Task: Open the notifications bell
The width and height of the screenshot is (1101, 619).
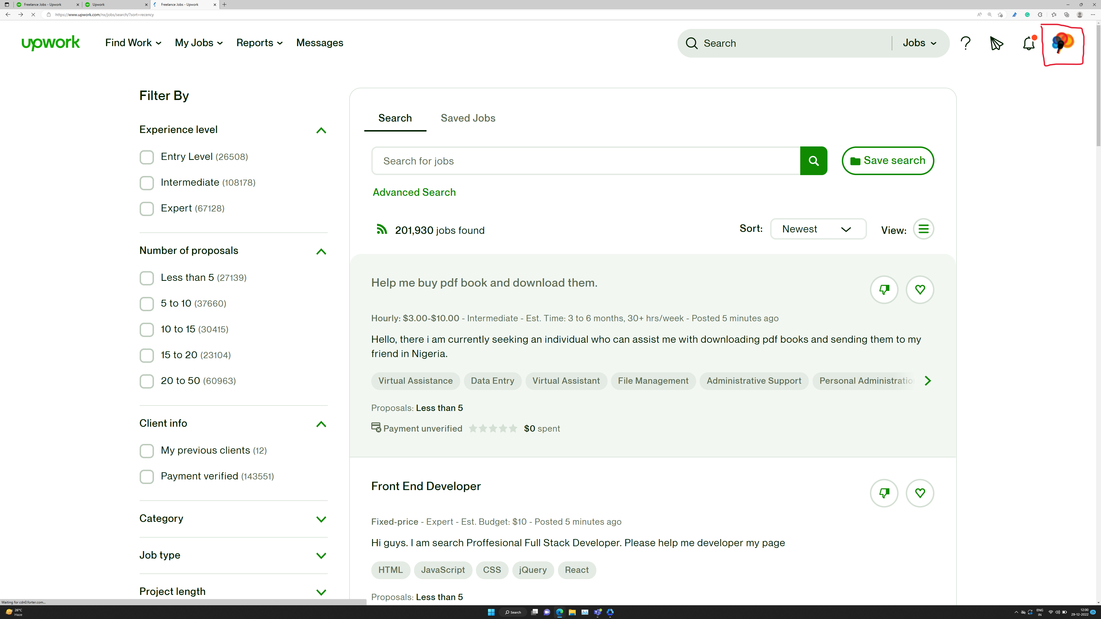Action: pyautogui.click(x=1029, y=43)
